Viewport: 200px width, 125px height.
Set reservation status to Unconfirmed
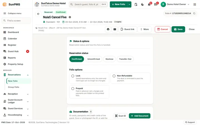click(x=94, y=59)
